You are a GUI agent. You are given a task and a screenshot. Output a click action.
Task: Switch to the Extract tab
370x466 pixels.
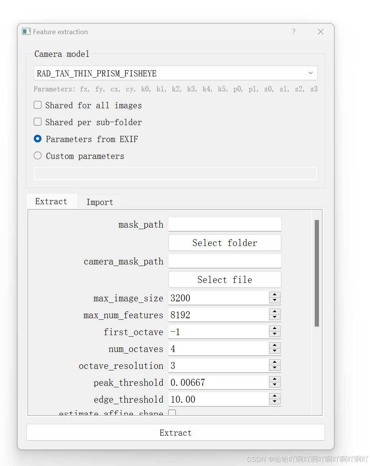coord(51,201)
